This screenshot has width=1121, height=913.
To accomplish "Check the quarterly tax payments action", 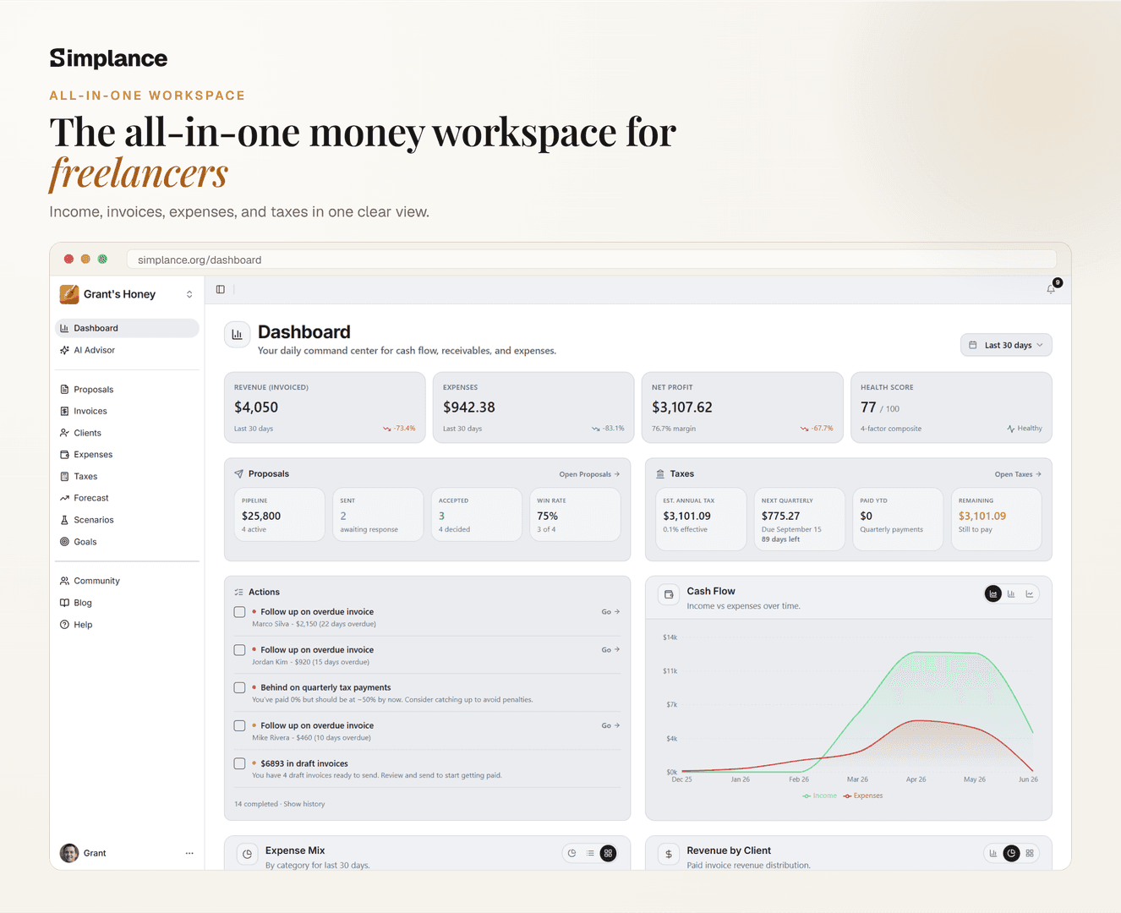I will pos(239,688).
